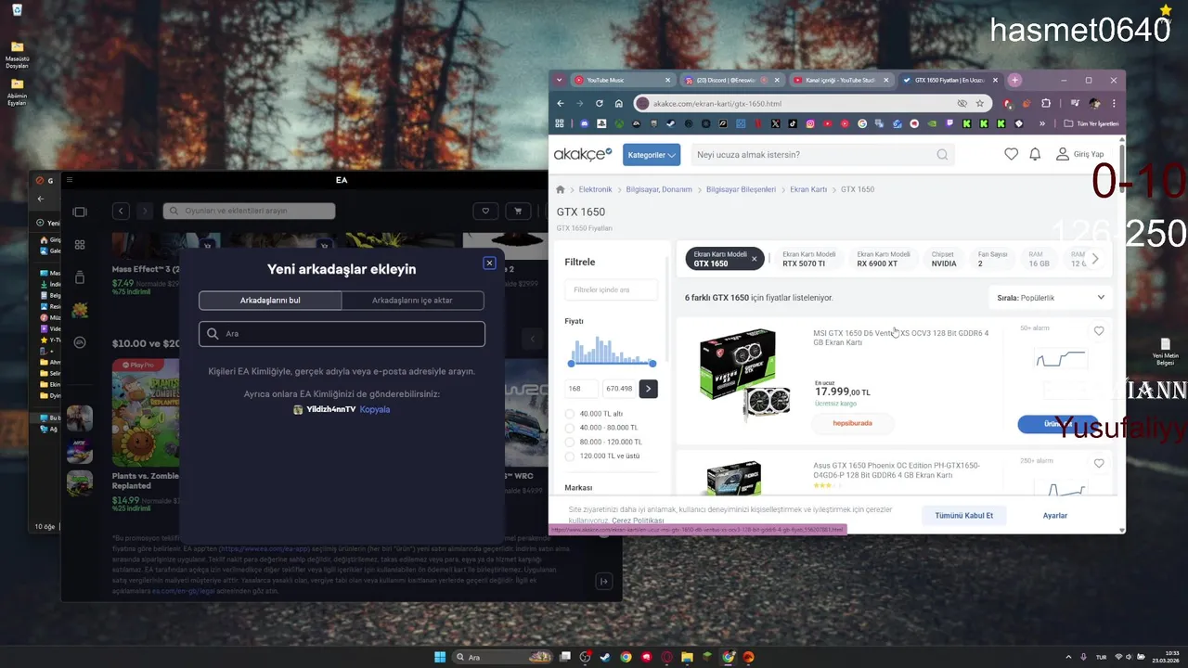Open Kategoriler dropdown on akakçe

tap(652, 155)
